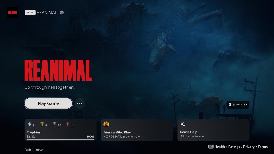Screen dimensions: 274x154
Task: Click the Game Help lightbulb icon
Action: click(x=183, y=124)
